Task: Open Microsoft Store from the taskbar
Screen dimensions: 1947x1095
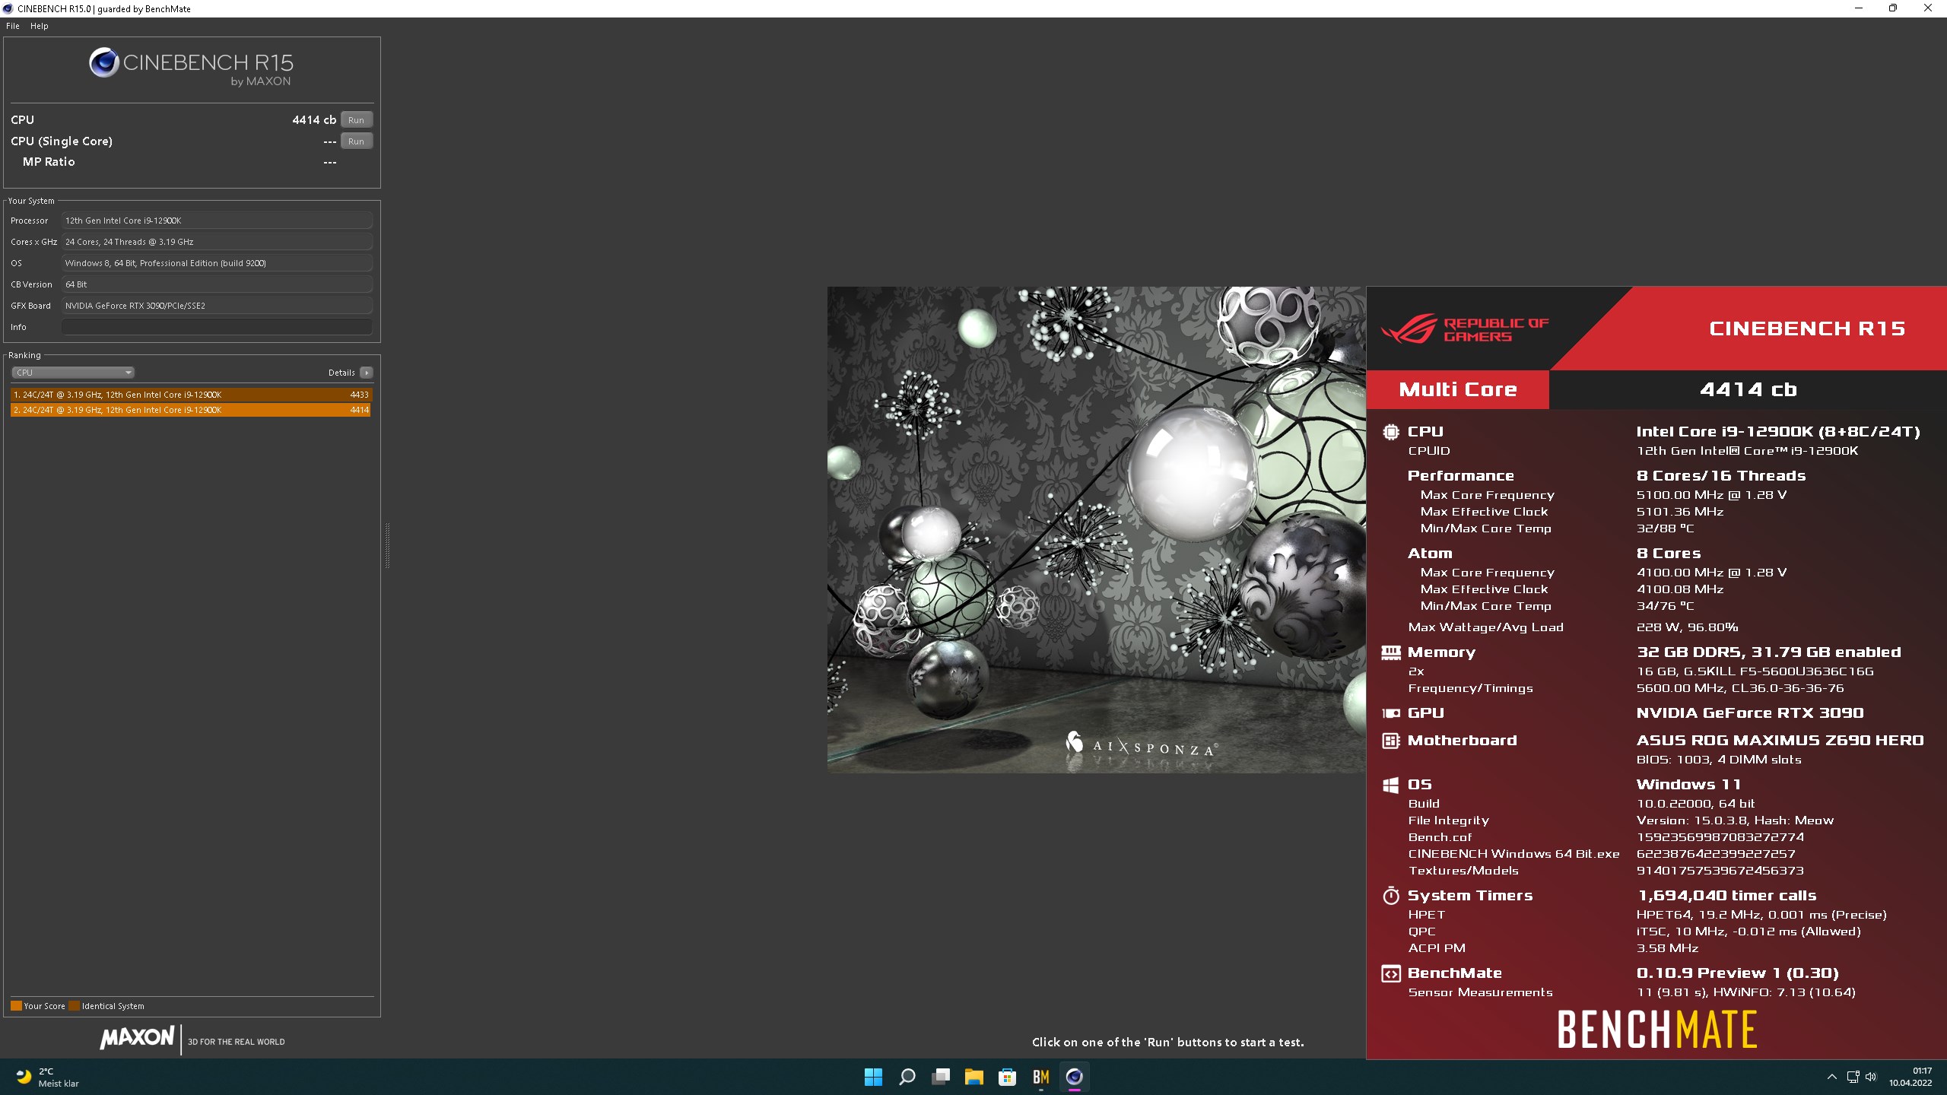Action: tap(1008, 1077)
